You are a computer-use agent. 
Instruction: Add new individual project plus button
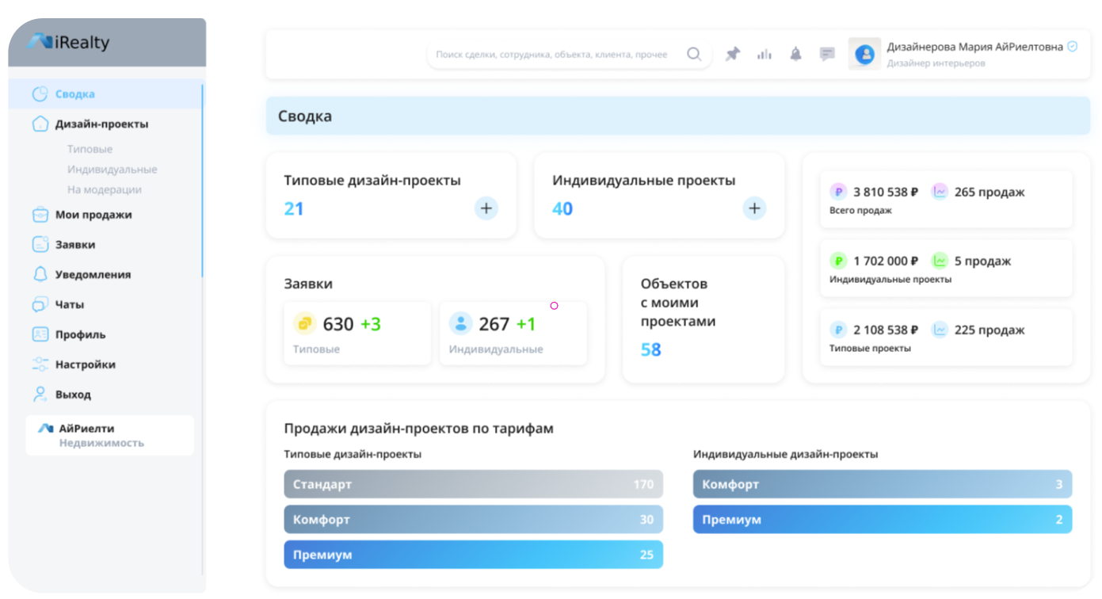point(754,208)
